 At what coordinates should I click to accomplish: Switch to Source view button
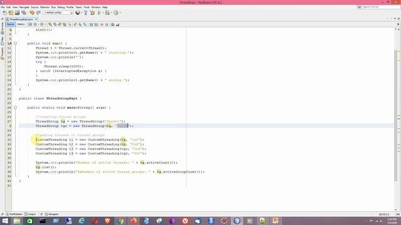click(11, 24)
